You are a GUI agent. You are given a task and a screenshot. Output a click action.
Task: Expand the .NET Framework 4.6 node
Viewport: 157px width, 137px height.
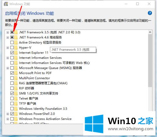coord(8,37)
